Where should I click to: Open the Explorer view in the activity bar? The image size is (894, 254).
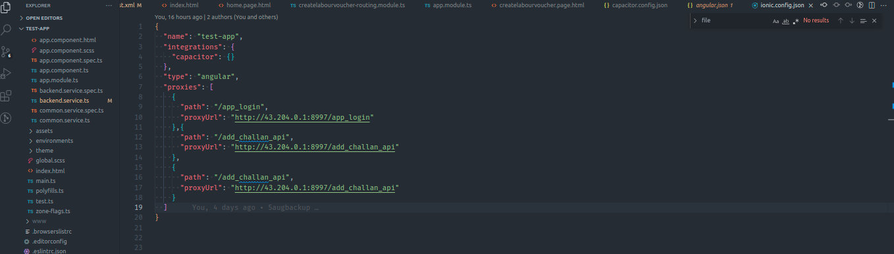pyautogui.click(x=6, y=7)
